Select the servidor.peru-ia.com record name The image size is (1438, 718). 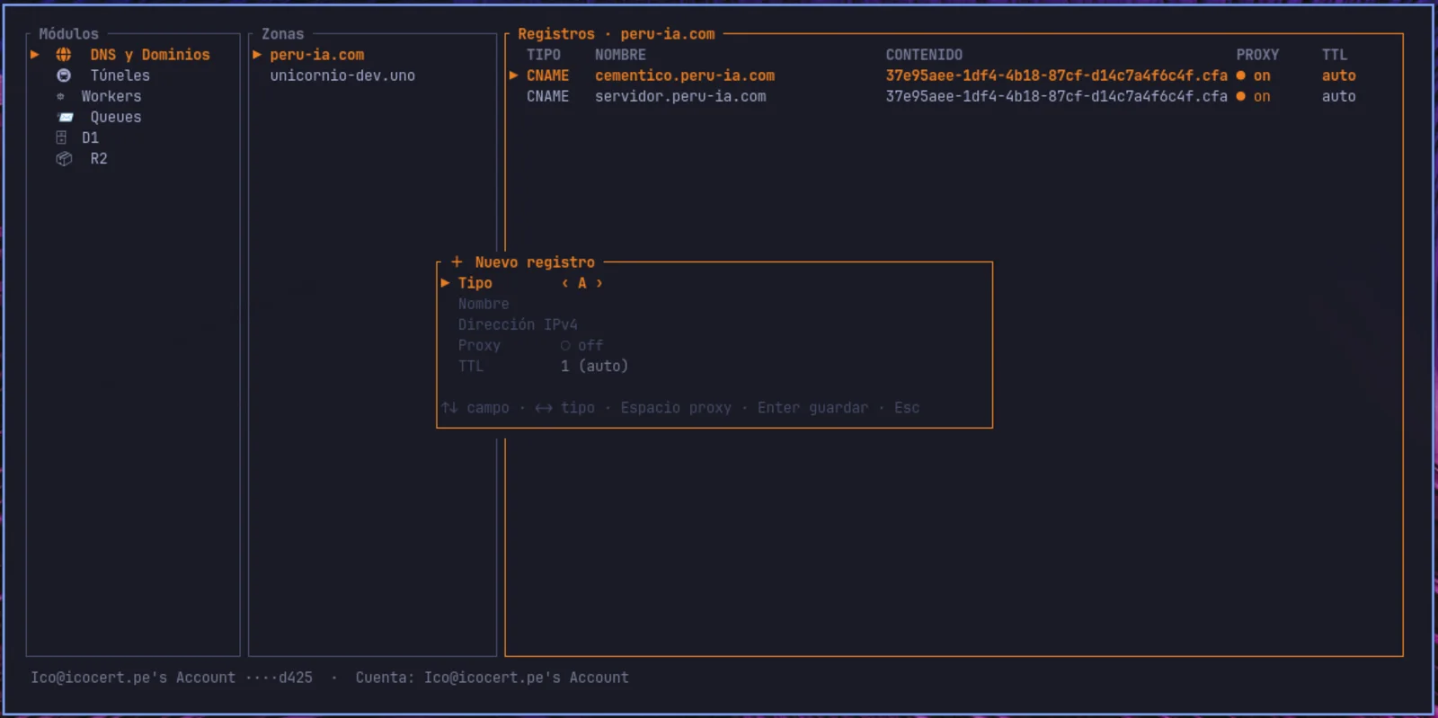[x=680, y=96]
